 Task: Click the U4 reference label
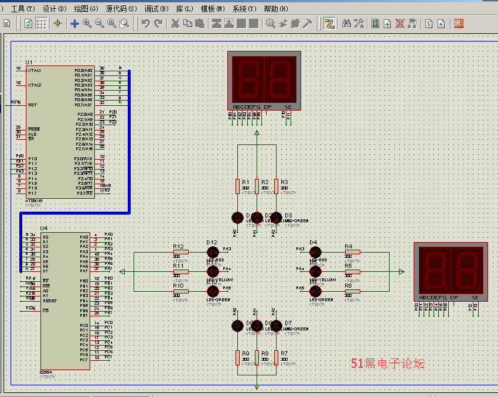(44, 228)
